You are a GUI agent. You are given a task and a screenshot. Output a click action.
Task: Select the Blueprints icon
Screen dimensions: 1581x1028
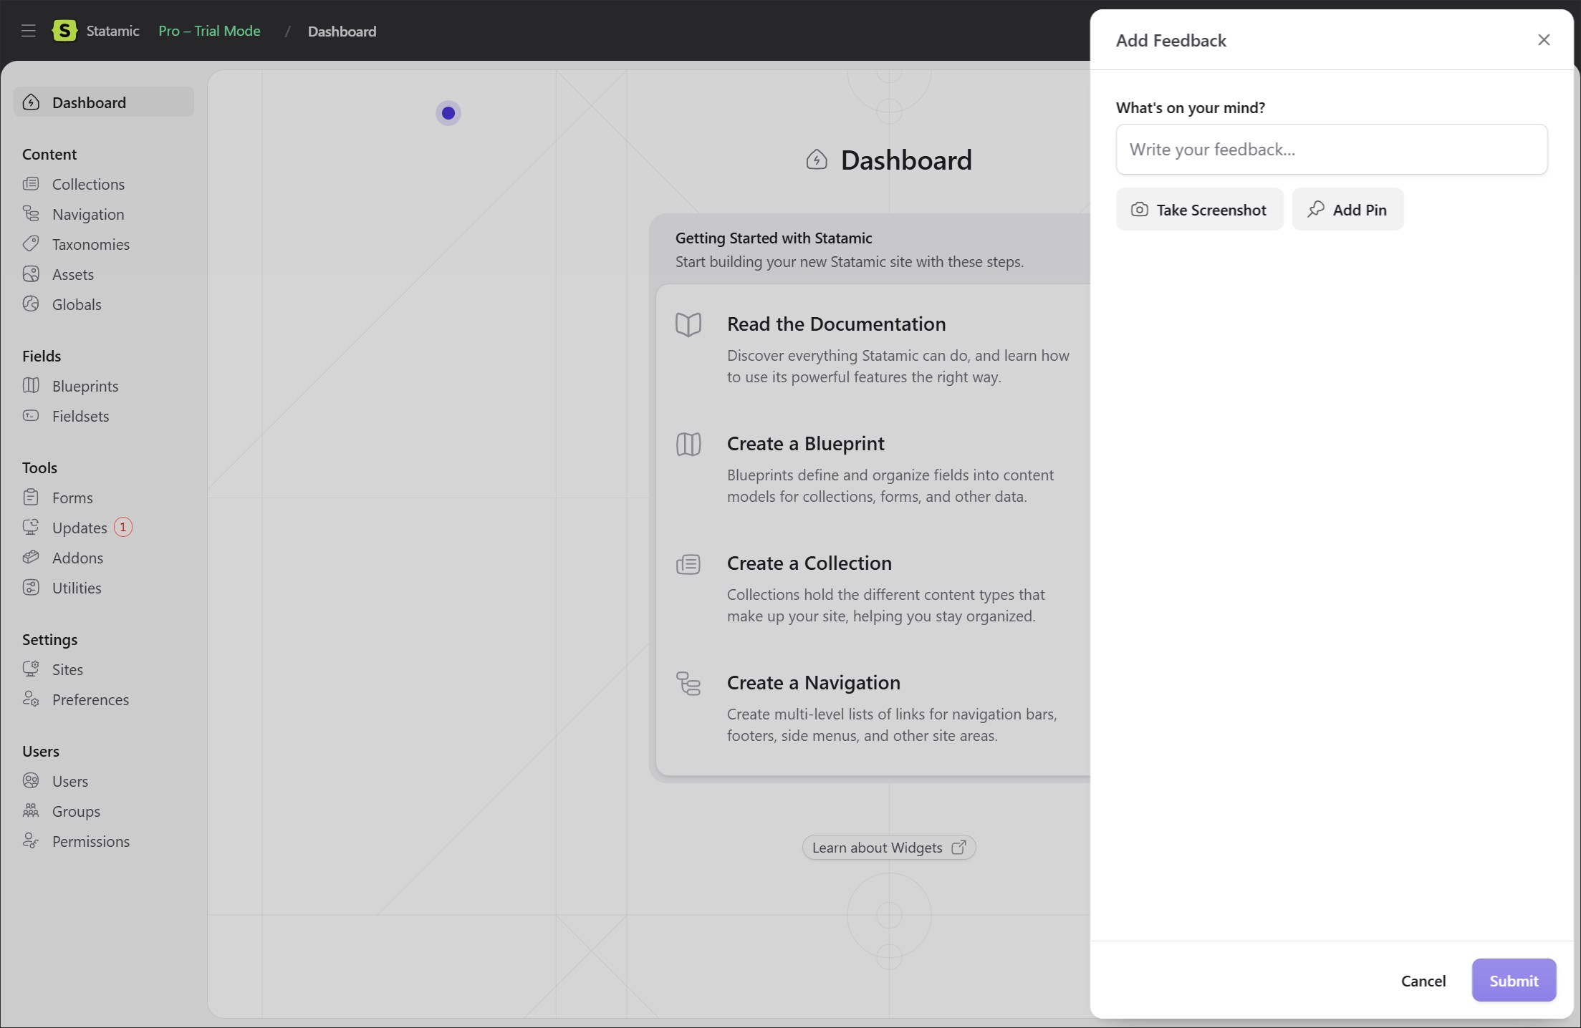click(x=31, y=386)
